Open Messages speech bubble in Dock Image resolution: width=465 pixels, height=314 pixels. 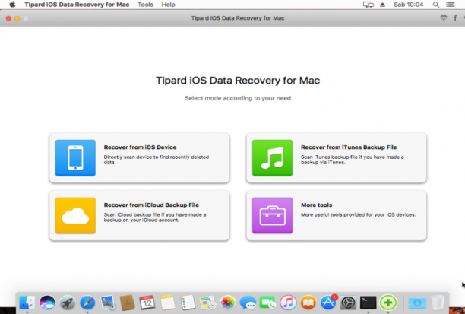point(248,303)
